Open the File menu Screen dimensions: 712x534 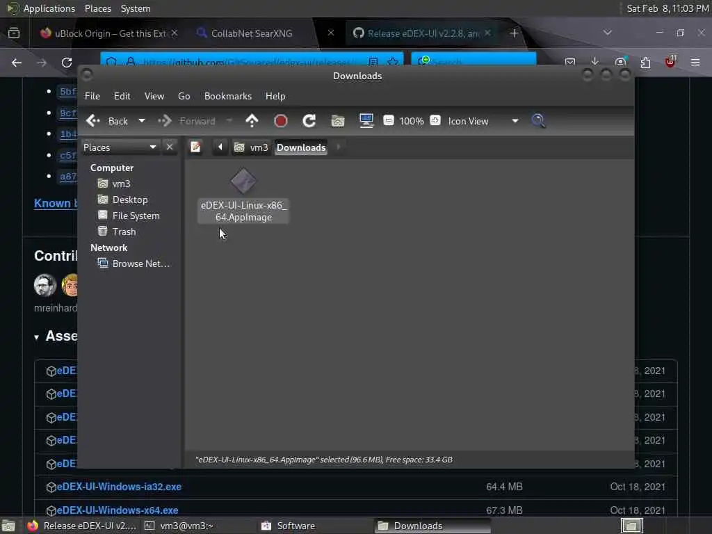(92, 96)
